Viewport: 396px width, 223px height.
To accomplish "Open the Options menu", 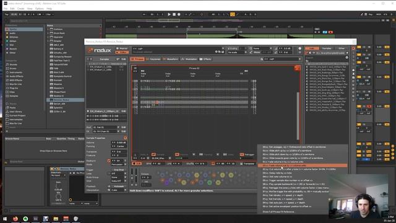I will [x=40, y=9].
